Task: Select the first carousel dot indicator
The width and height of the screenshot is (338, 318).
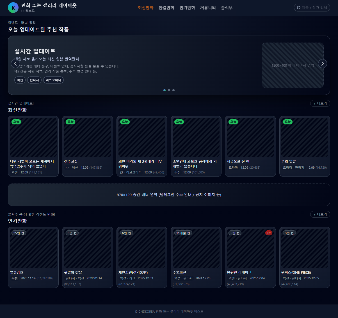Action: 165,90
